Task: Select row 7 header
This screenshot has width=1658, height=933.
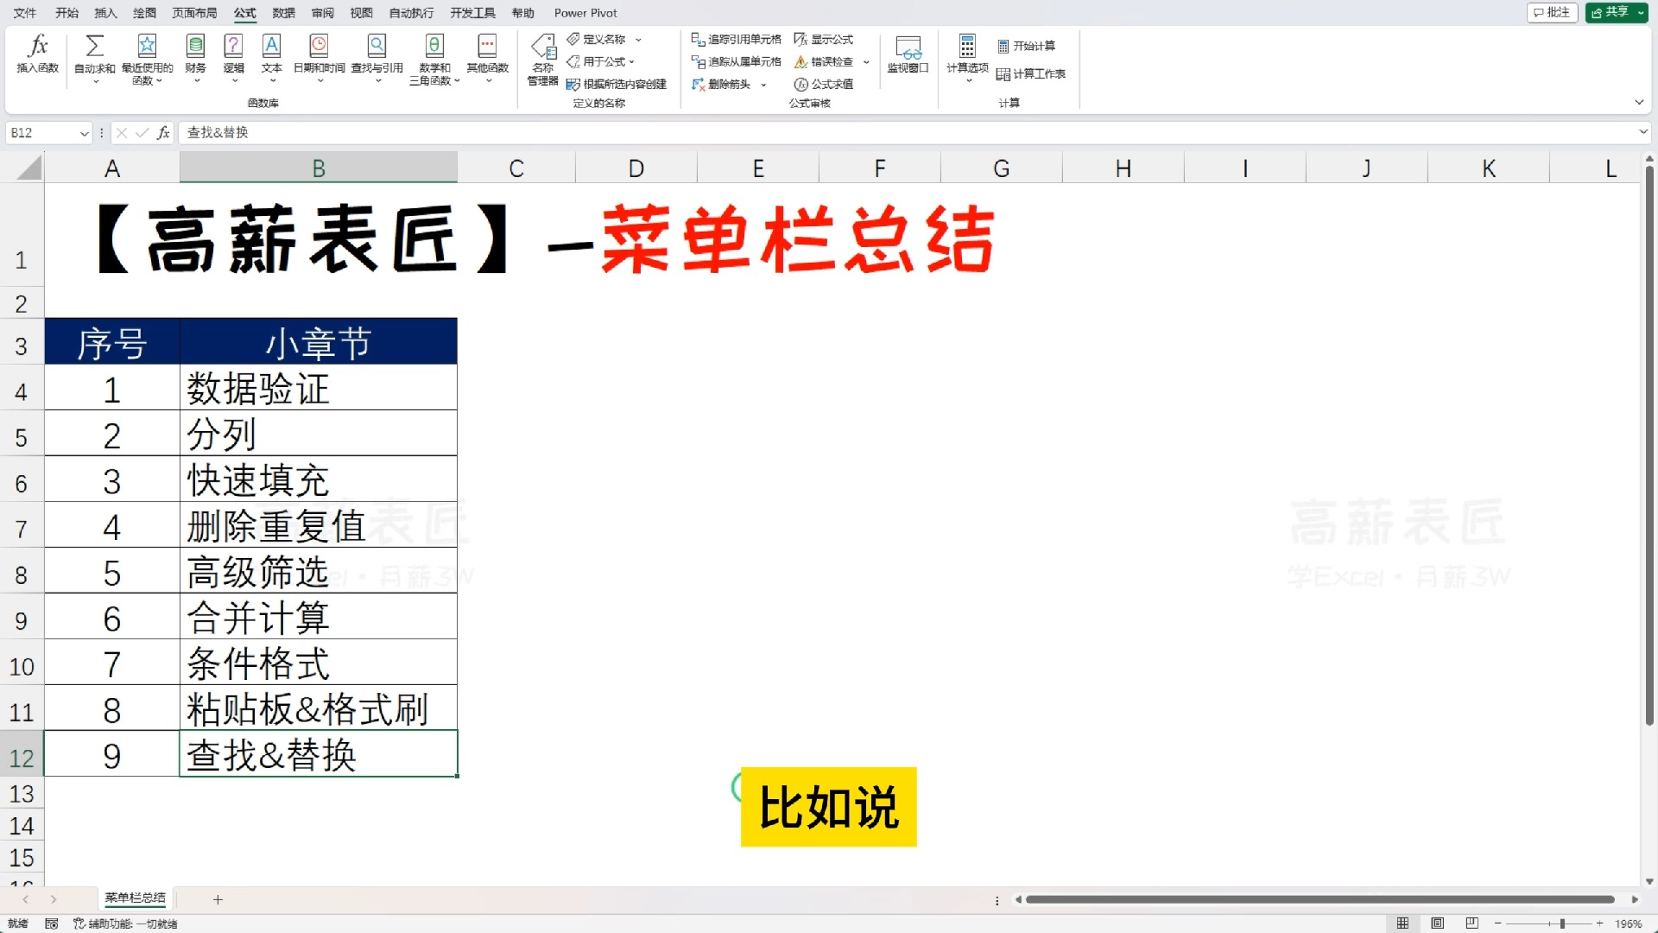Action: 22,527
